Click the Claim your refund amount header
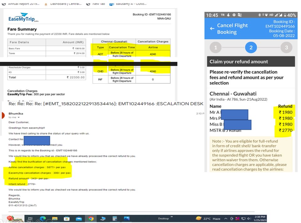The image size is (301, 223). (251, 62)
